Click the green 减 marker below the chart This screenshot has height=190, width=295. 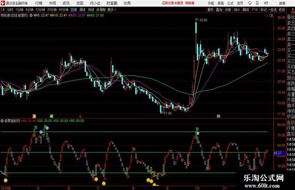pyautogui.click(x=52, y=116)
